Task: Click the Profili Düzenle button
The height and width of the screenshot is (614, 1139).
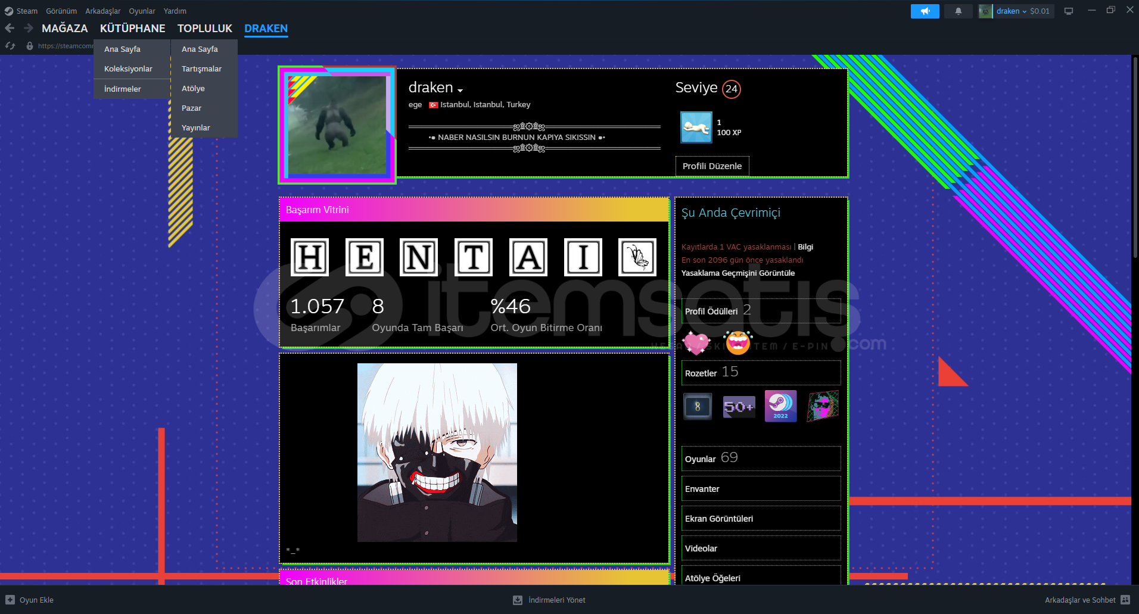Action: click(x=712, y=166)
